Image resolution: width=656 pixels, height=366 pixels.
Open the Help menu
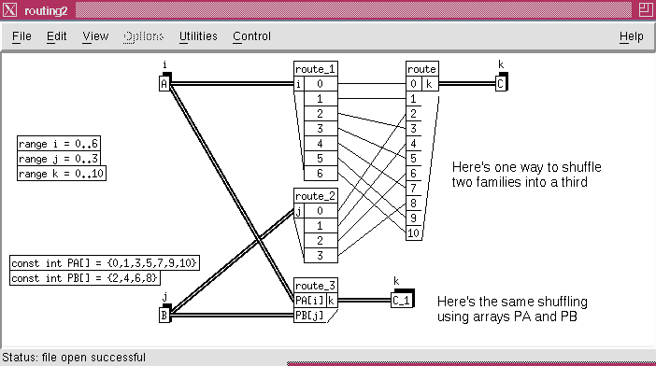632,36
